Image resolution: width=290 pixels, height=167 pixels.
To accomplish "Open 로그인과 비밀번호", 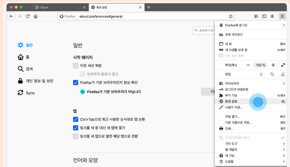I will 251,89.
